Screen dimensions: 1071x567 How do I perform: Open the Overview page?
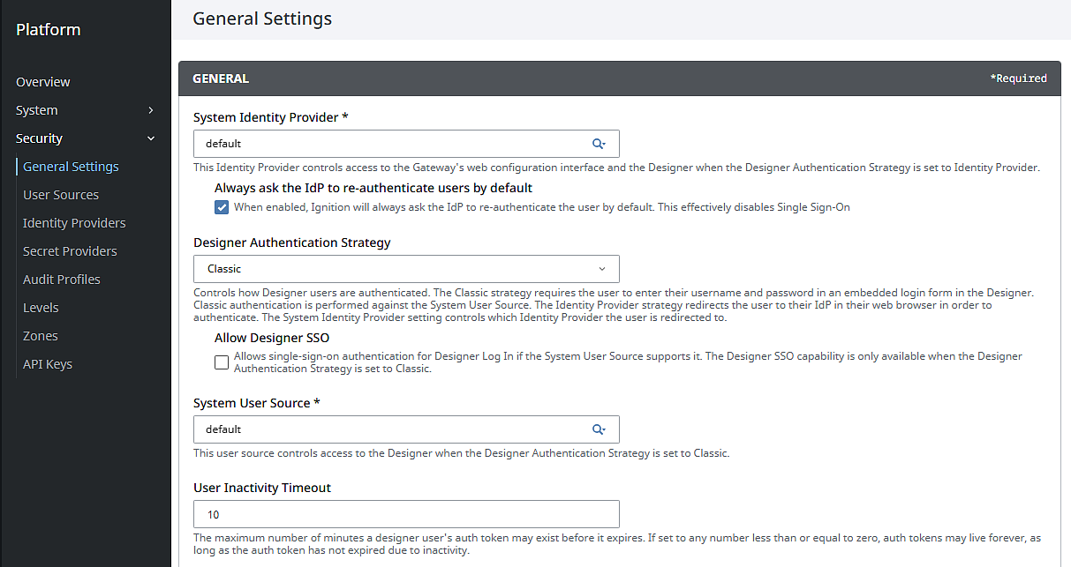tap(43, 82)
